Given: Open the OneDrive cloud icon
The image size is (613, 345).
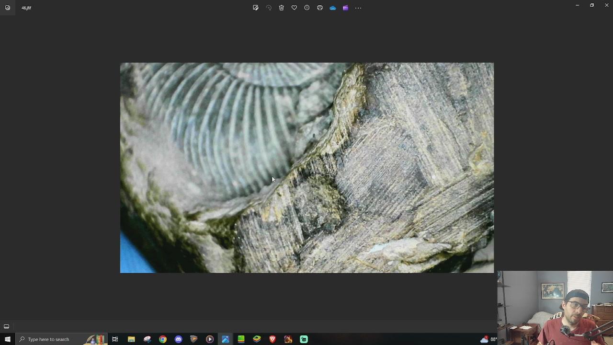Looking at the screenshot, I should [333, 8].
